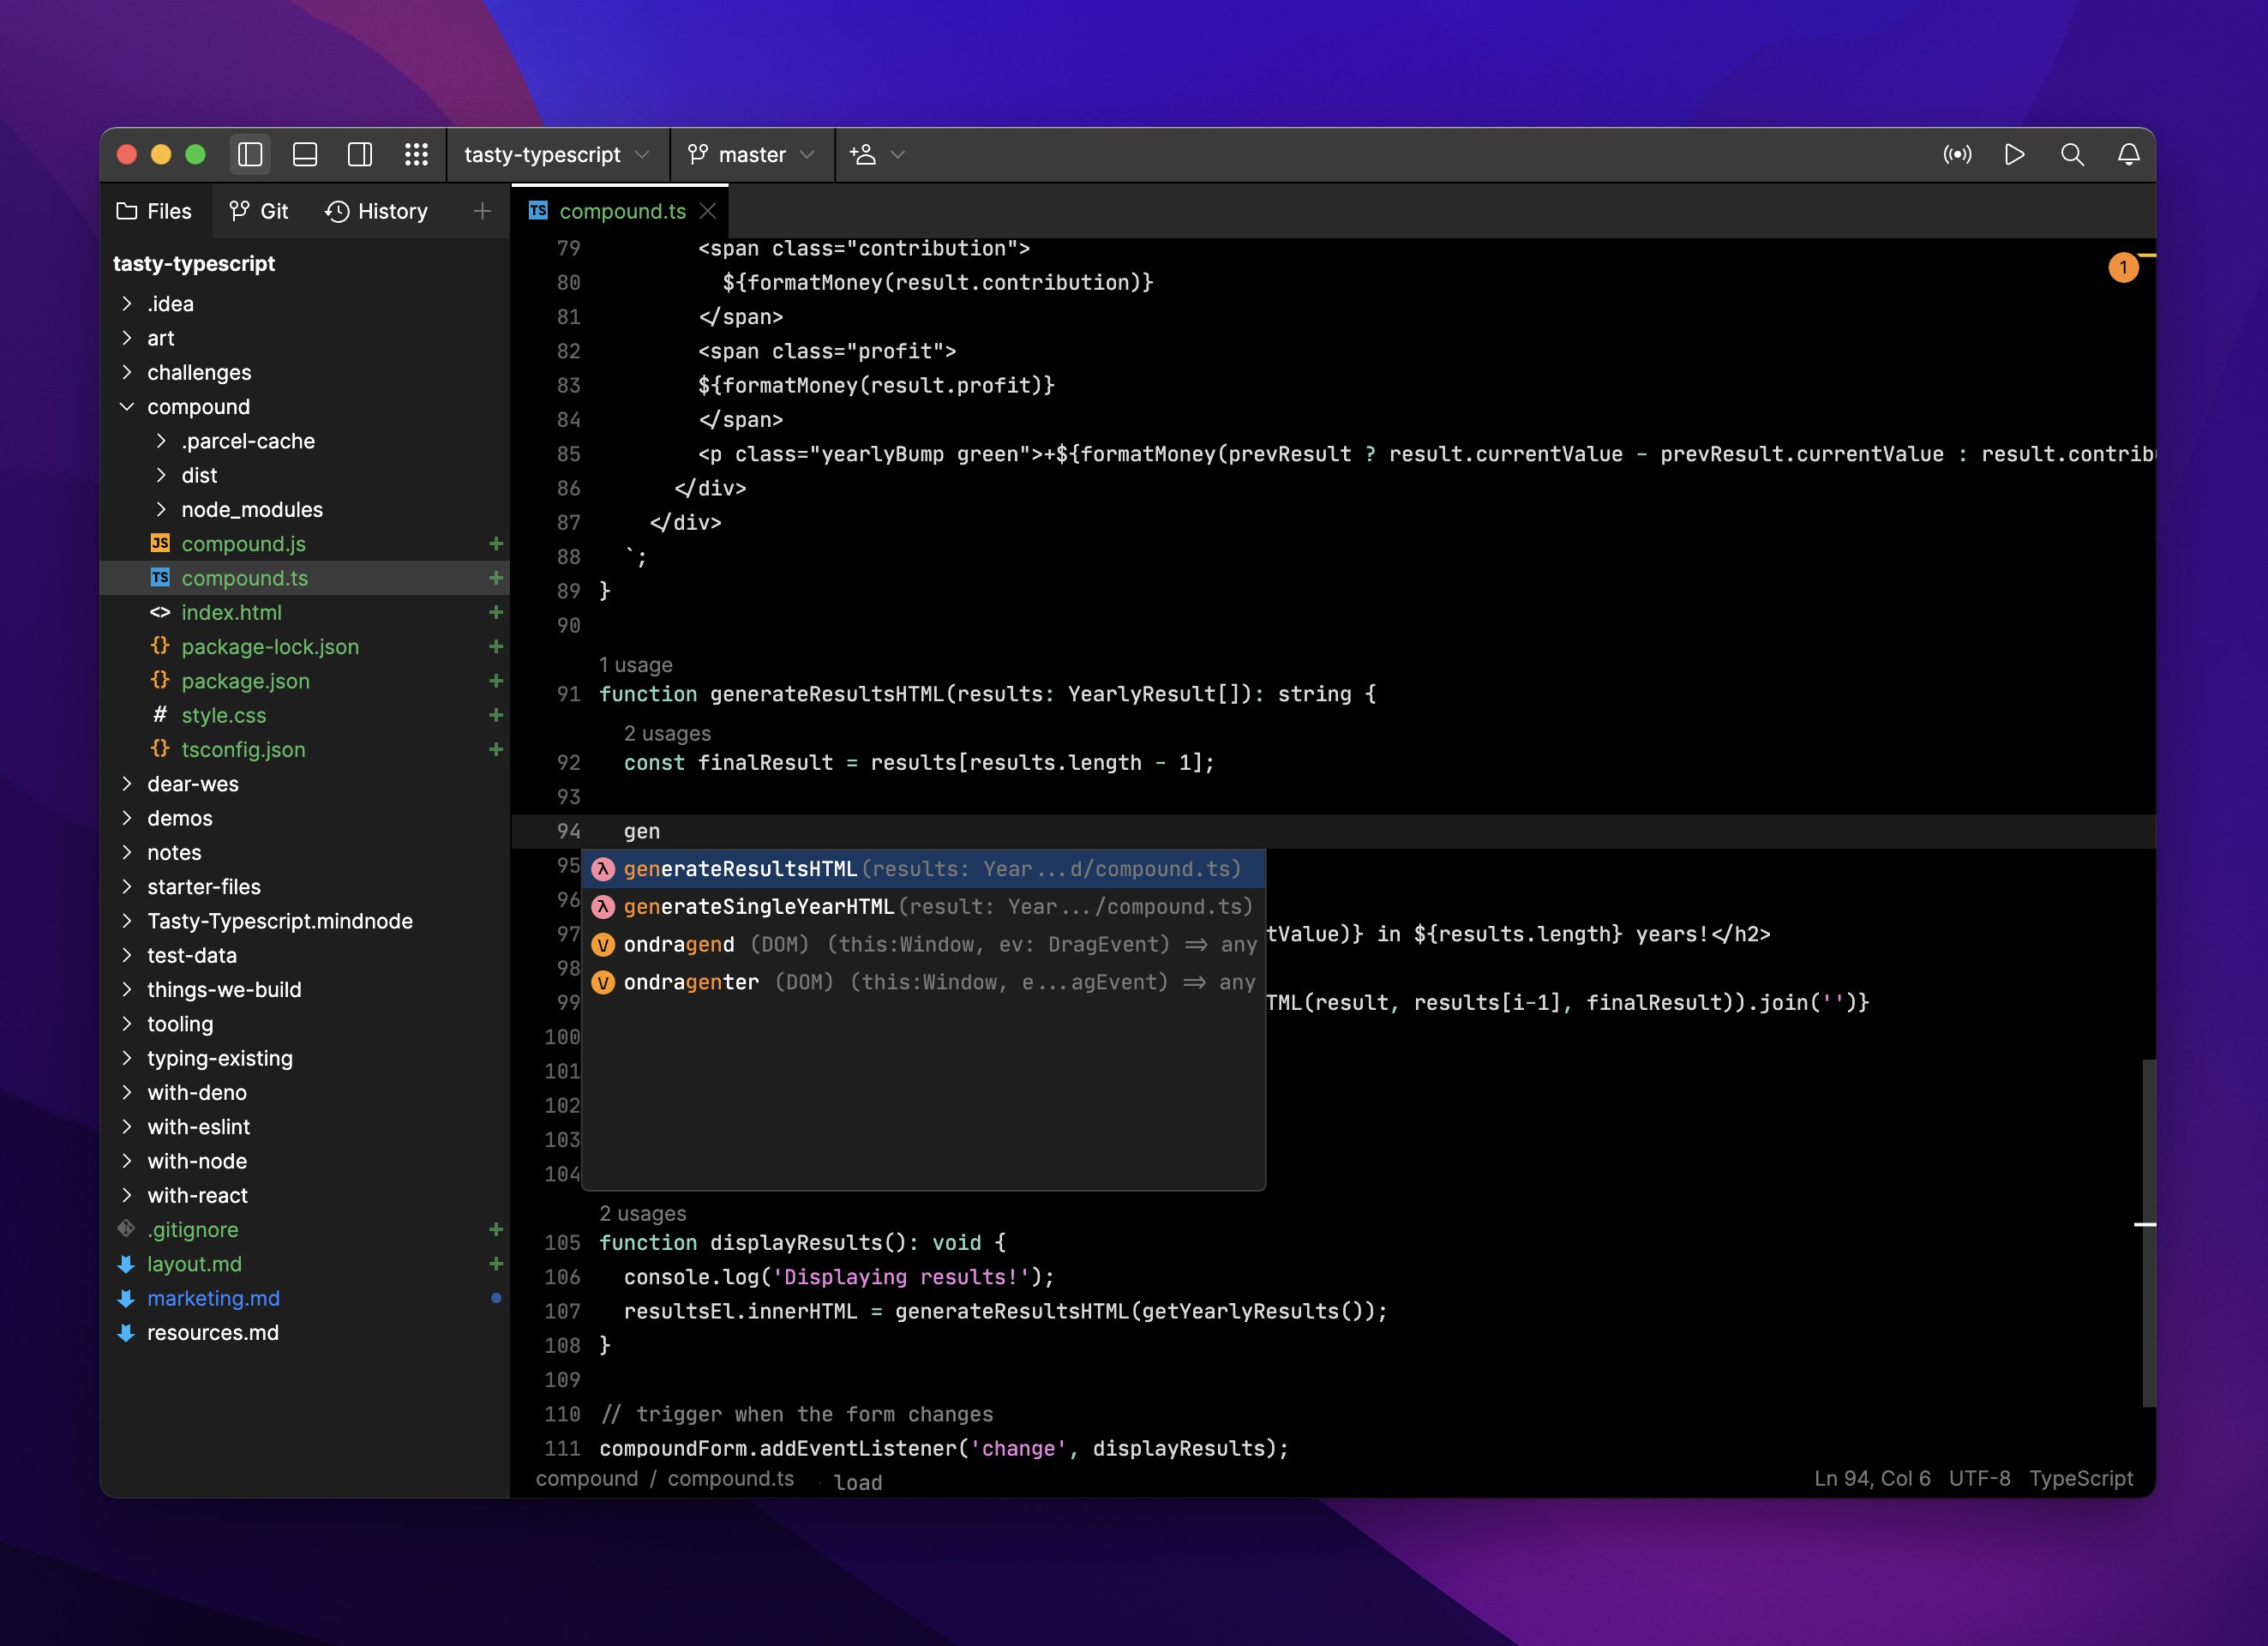This screenshot has height=1646, width=2268.
Task: Switch to the History tab
Action: coord(377,211)
